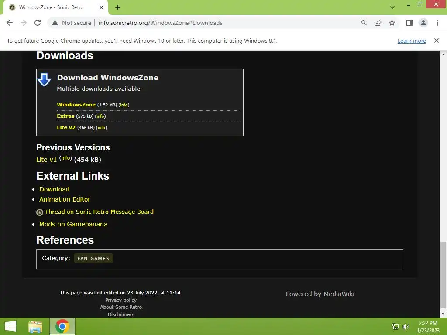Click the Chrome taskbar icon
447x335 pixels.
62,326
